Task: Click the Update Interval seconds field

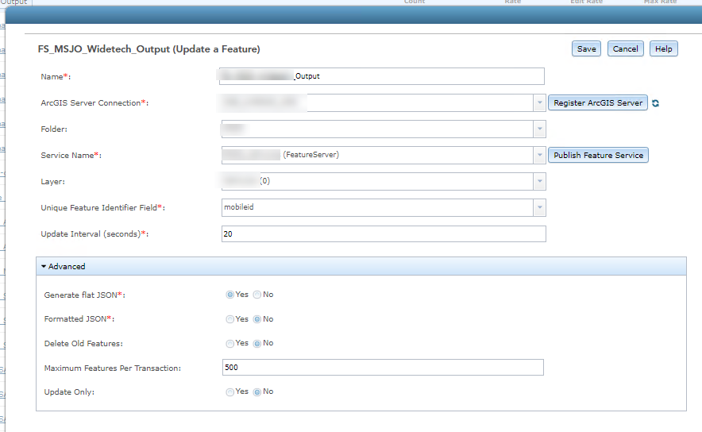Action: (384, 234)
